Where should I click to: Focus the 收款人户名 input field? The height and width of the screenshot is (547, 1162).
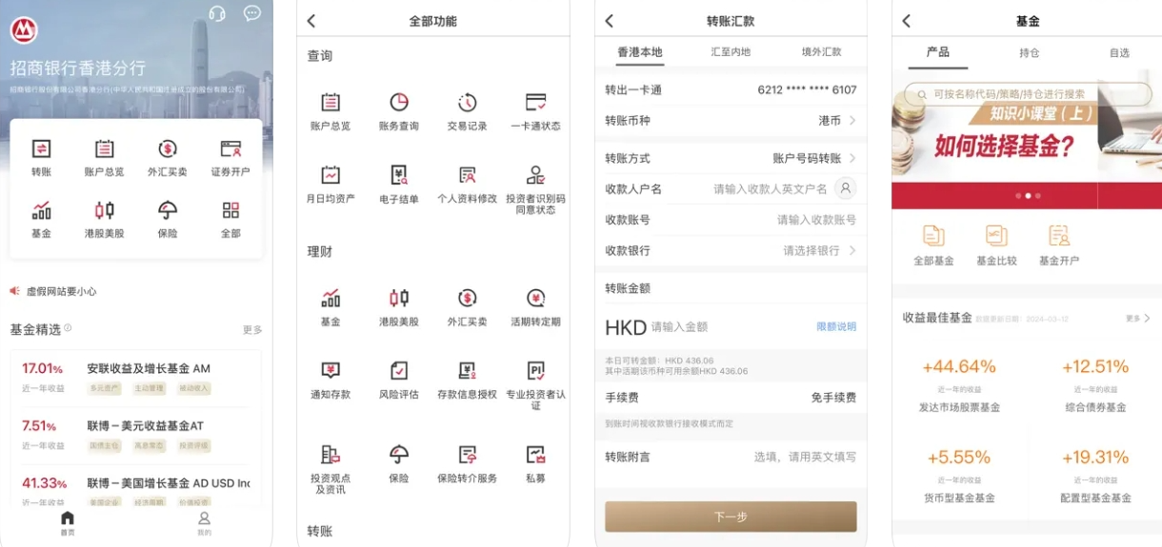770,189
